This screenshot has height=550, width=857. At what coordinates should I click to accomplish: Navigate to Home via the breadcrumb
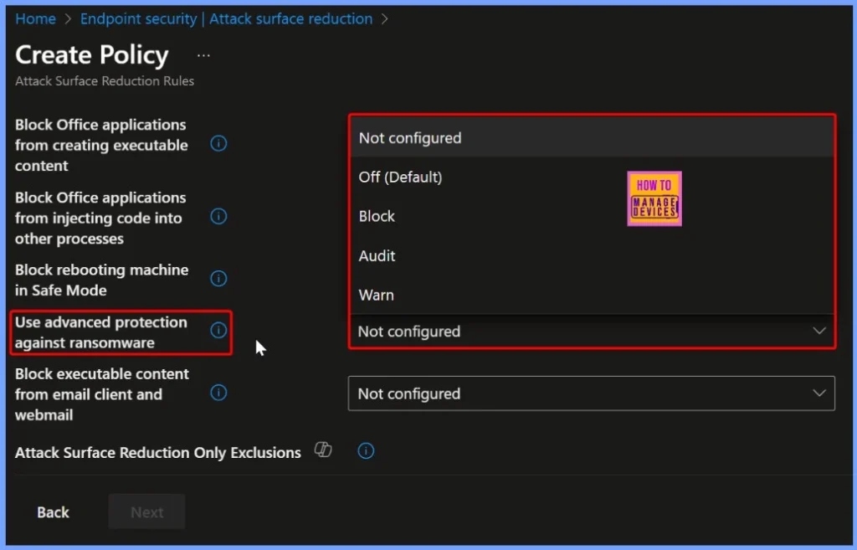35,18
